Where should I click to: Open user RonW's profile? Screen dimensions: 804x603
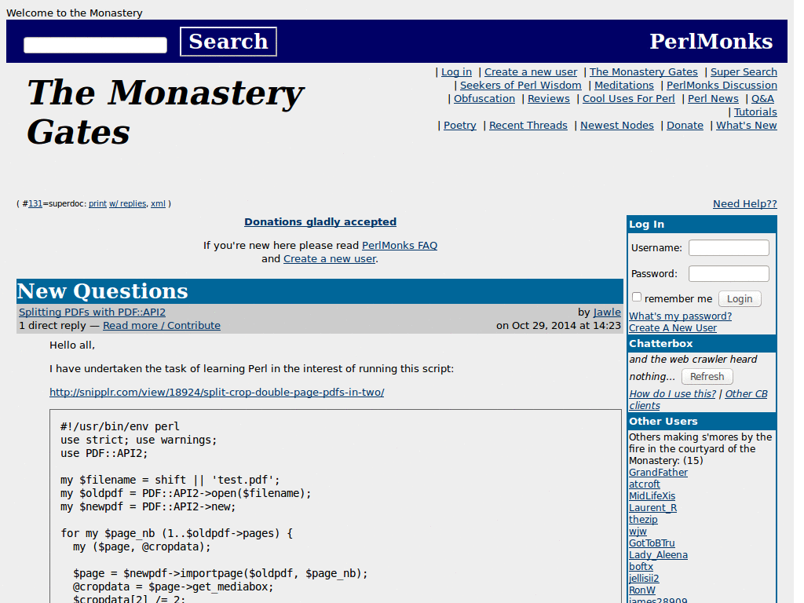click(x=642, y=590)
